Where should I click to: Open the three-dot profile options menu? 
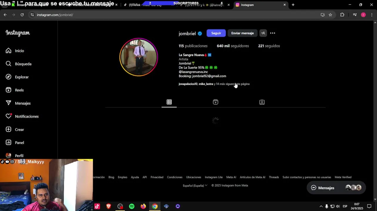pyautogui.click(x=273, y=33)
